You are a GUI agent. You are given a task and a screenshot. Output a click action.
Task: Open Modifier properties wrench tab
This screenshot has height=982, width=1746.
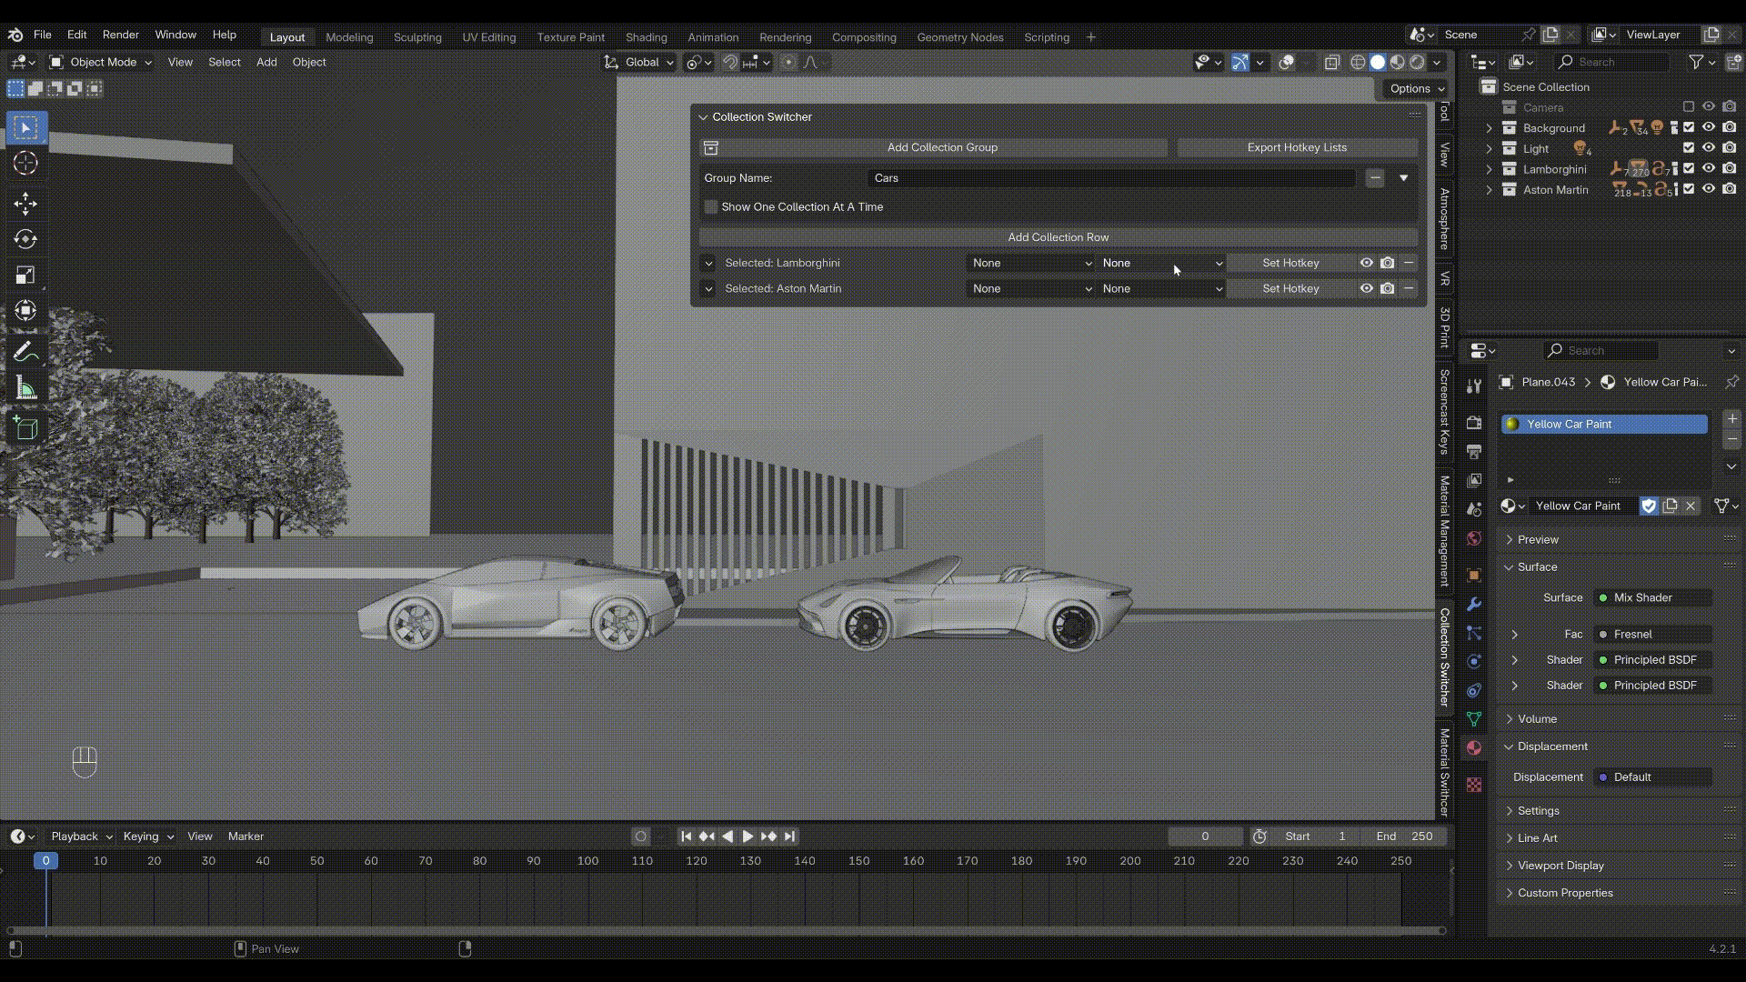click(1474, 605)
